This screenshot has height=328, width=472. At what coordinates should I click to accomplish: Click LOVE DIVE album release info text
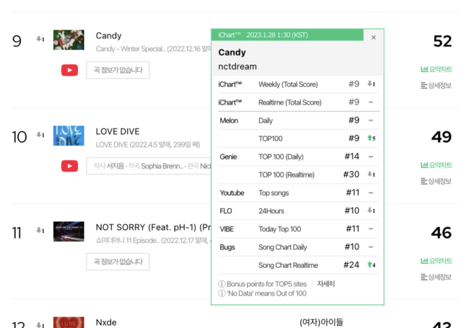pos(148,145)
